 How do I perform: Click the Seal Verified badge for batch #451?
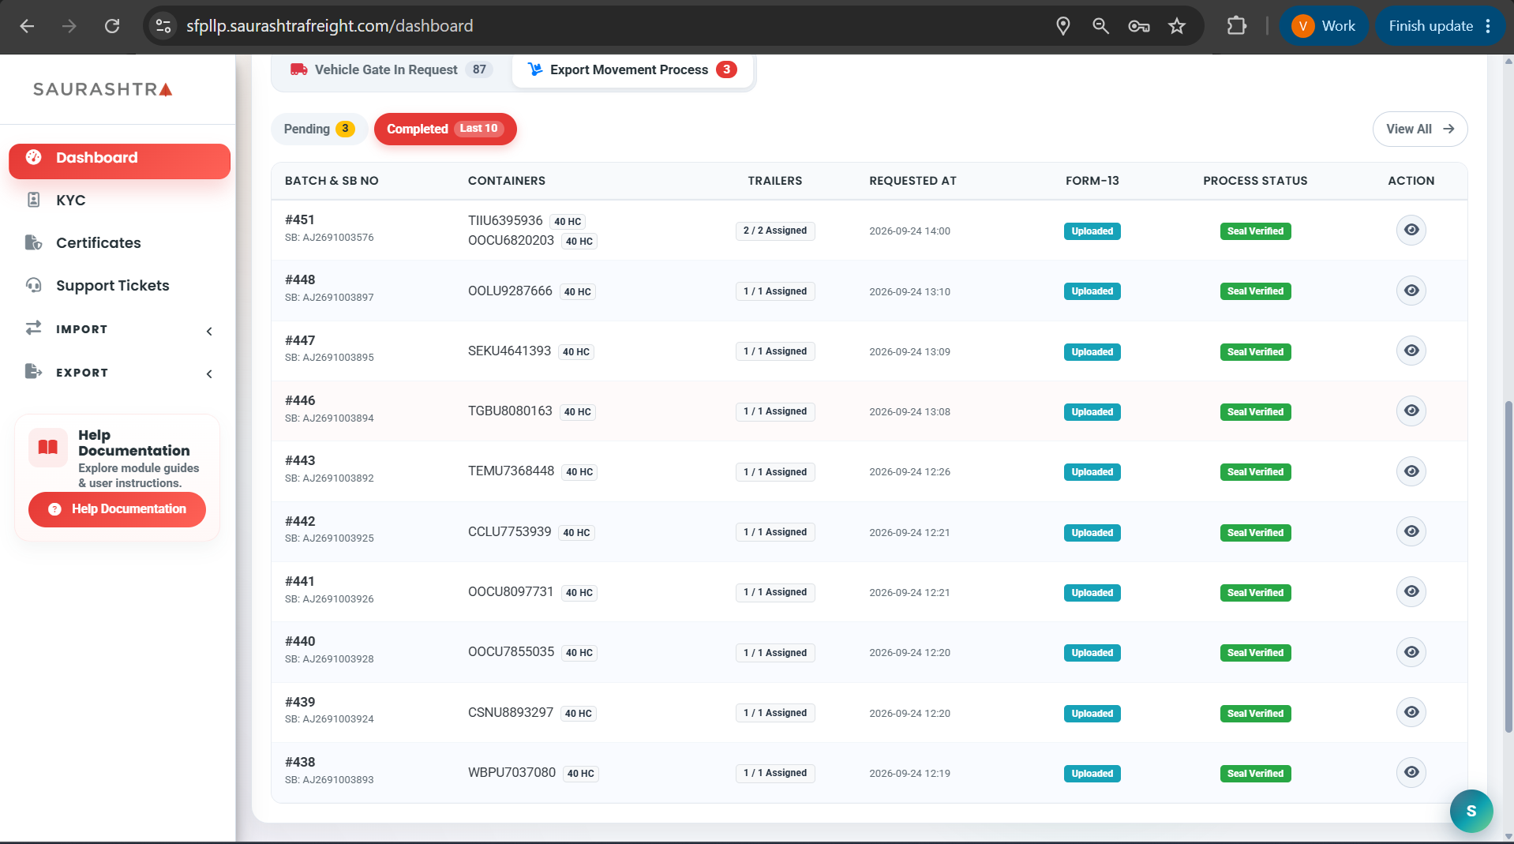(1255, 231)
